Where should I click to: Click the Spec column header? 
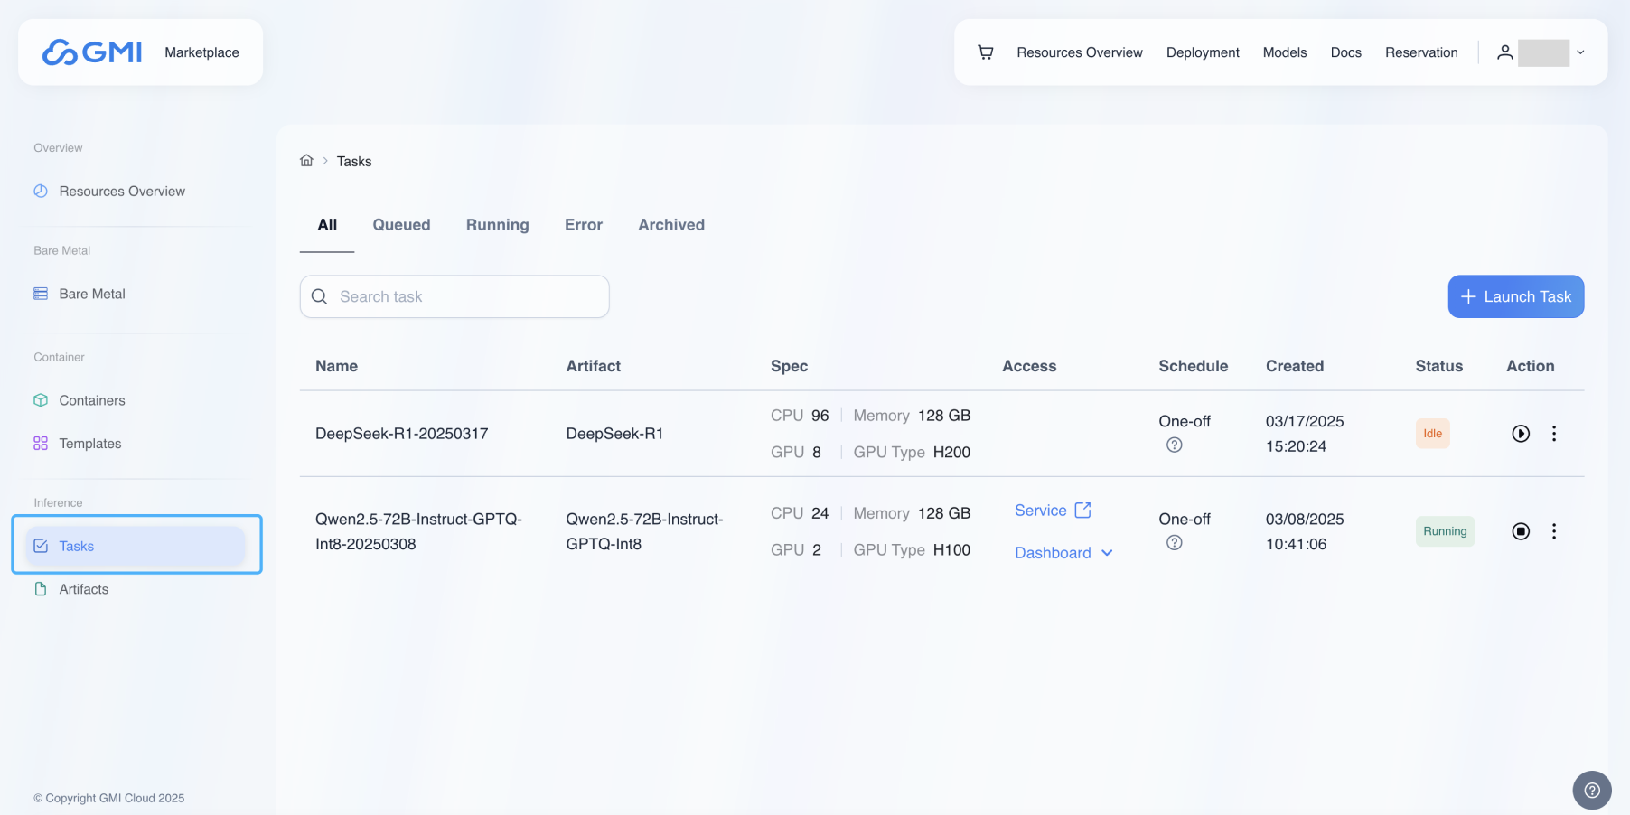pos(789,366)
